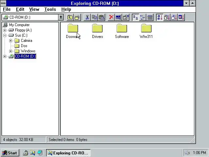Image resolution: width=209 pixels, height=157 pixels.
Task: Open the modem-like taskbar quick launch icon
Action: pyautogui.click(x=25, y=153)
